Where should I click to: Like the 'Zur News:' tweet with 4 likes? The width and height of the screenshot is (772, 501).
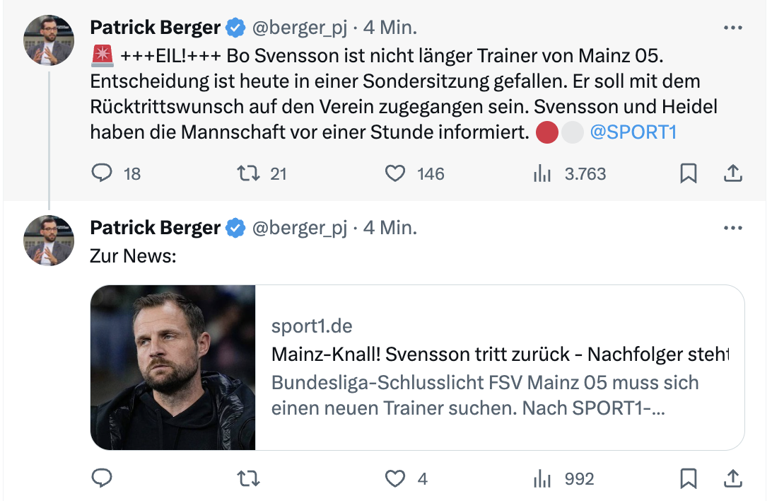tap(395, 479)
